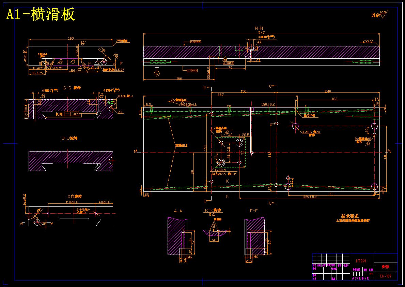Select the vertical '142' dimension
This screenshot has width=405, height=287.
270,155
